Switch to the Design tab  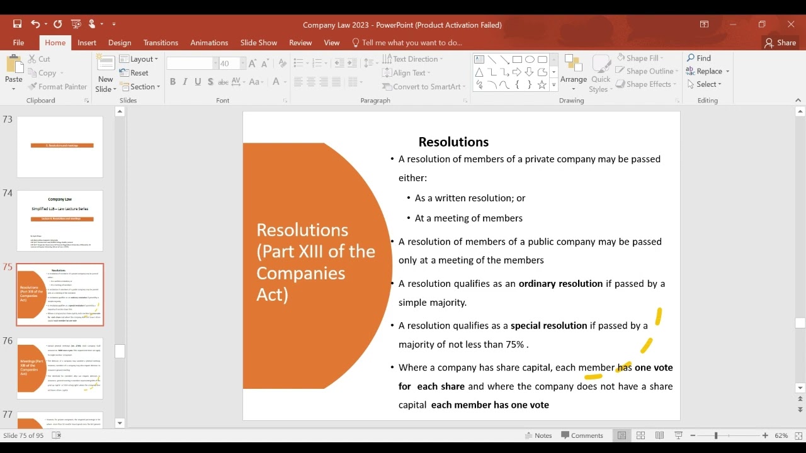120,43
